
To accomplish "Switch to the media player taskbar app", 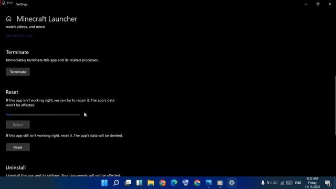I will (220, 183).
